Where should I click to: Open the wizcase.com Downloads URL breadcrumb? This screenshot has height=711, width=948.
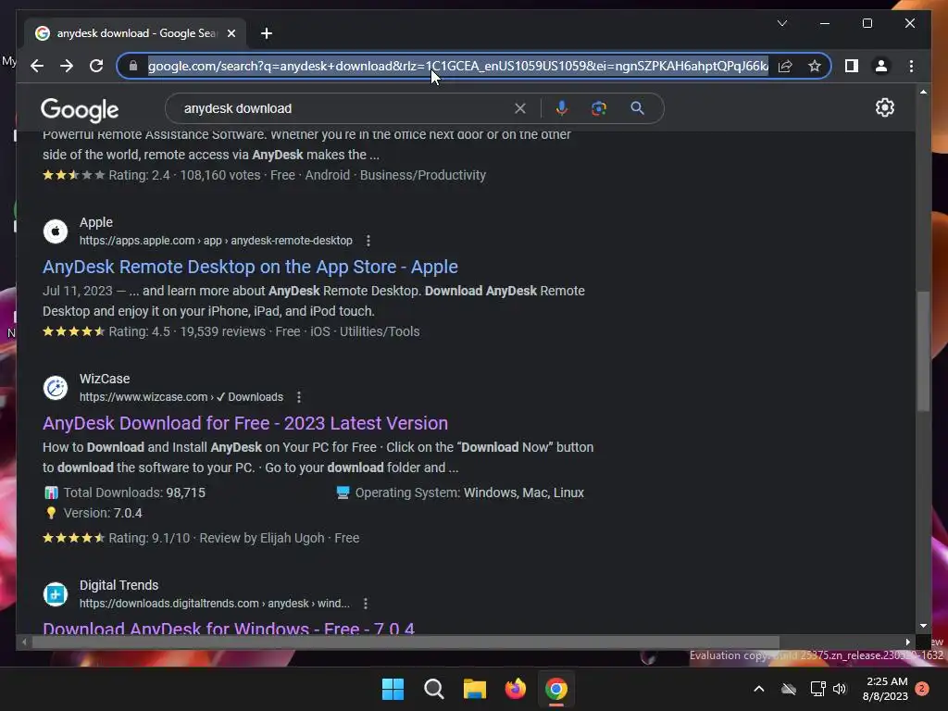click(x=181, y=397)
